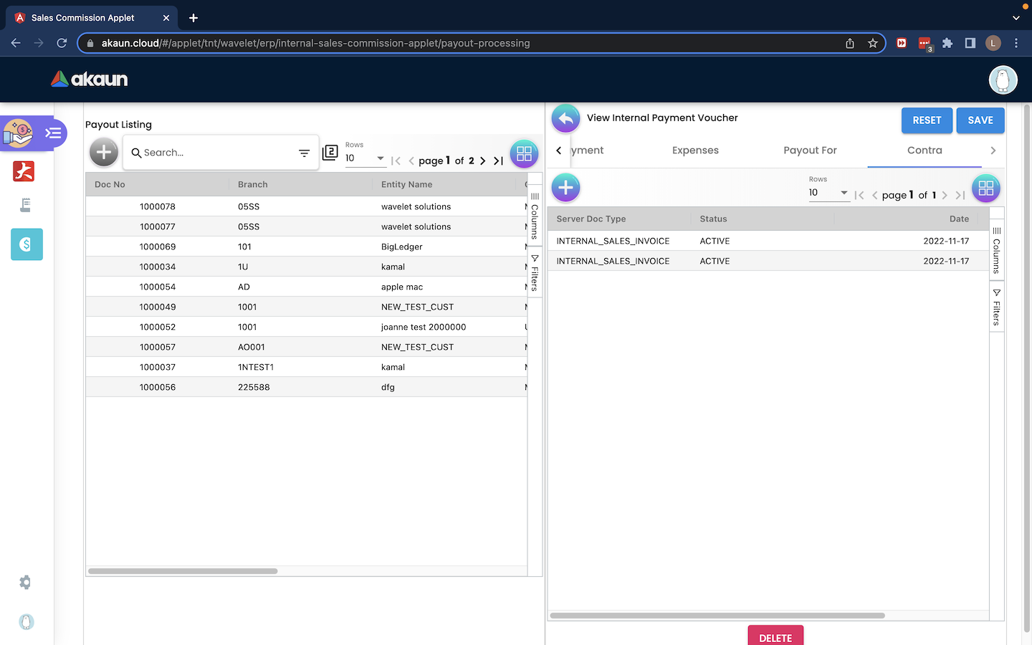
Task: Click the dollar sign sidebar icon
Action: (x=27, y=244)
